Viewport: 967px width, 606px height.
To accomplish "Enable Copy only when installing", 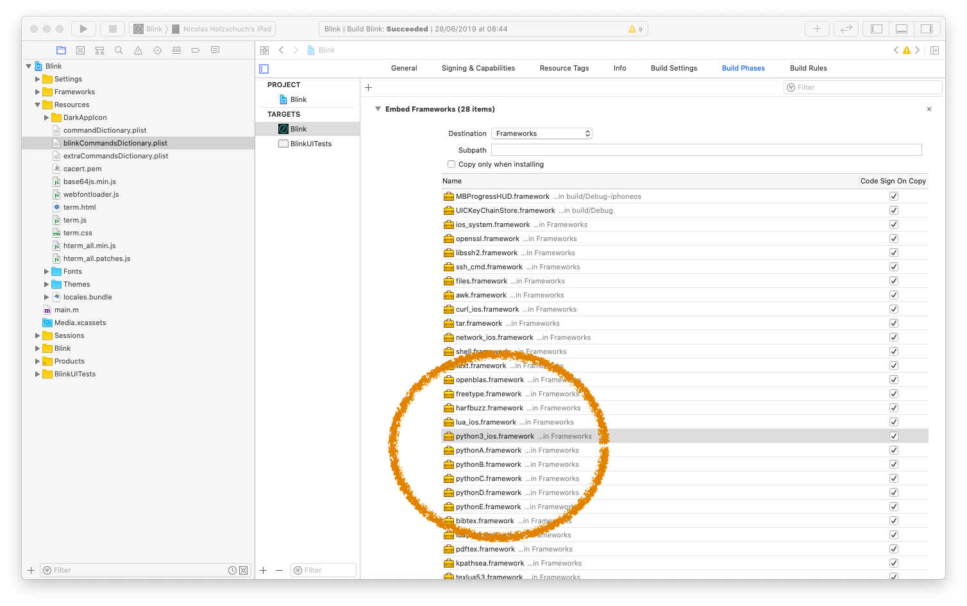I will [451, 164].
